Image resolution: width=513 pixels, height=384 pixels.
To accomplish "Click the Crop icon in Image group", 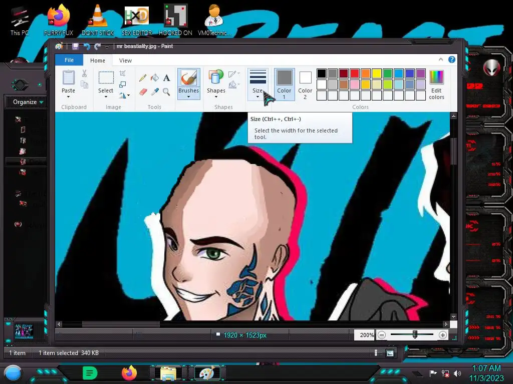I will coord(122,73).
